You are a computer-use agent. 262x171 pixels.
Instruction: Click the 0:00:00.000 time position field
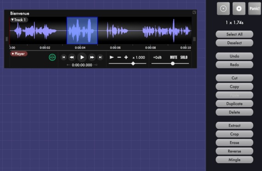coord(82,65)
